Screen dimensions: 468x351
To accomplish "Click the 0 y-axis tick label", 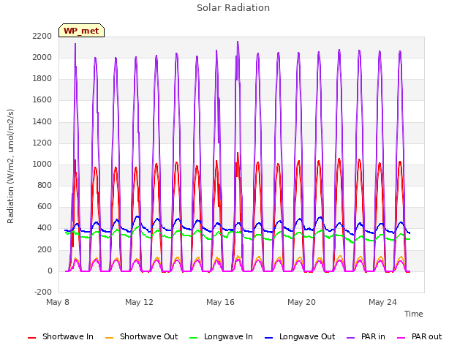I will click(50, 271).
